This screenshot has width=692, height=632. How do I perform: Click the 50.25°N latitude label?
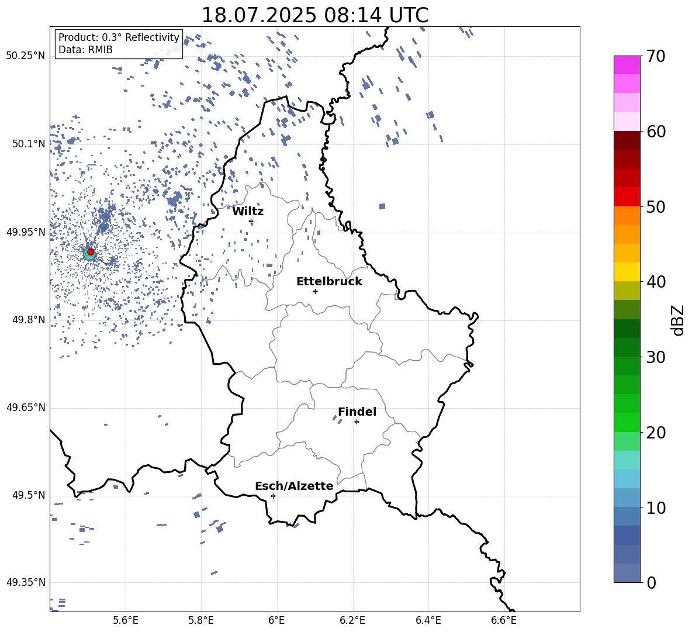pyautogui.click(x=26, y=56)
